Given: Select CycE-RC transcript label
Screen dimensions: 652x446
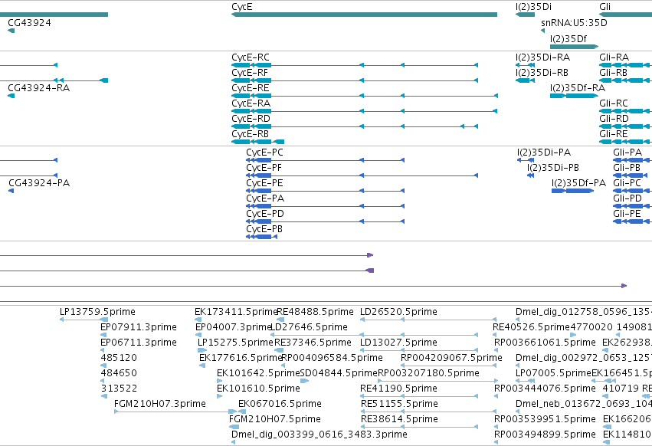Looking at the screenshot, I should pos(251,57).
